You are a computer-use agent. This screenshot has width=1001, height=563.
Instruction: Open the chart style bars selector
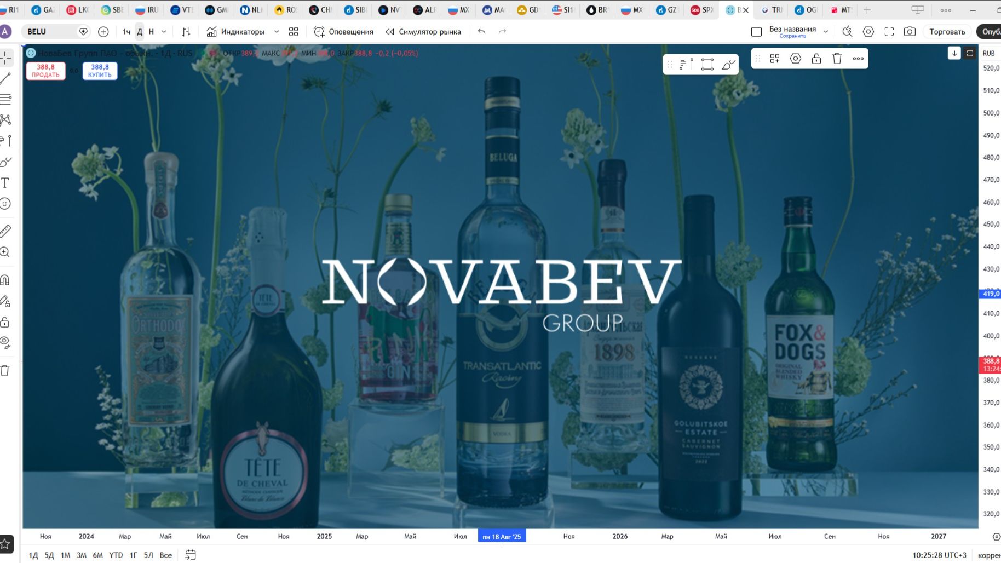(186, 32)
